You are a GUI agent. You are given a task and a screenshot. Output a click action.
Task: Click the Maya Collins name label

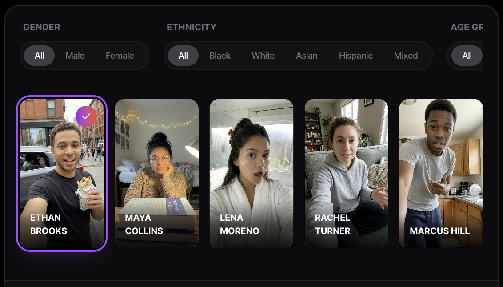point(144,224)
